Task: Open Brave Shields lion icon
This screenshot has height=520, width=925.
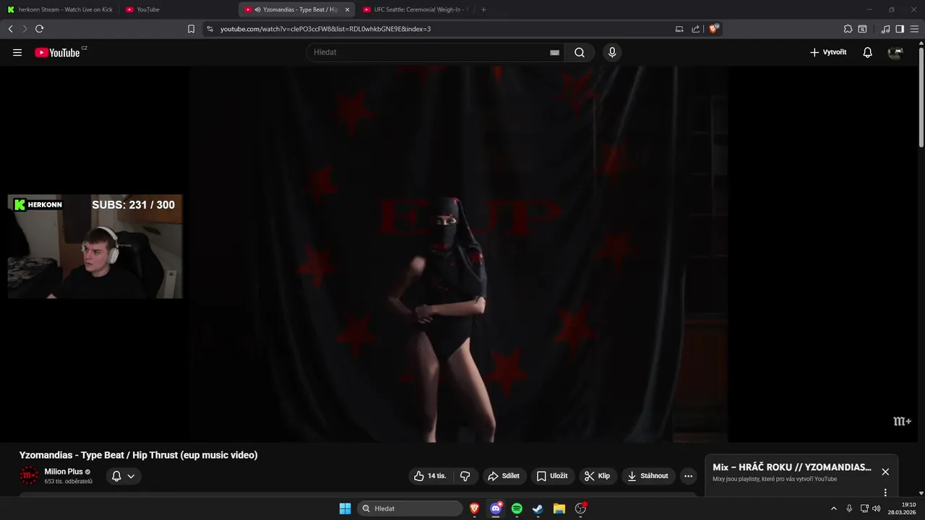Action: pos(713,29)
